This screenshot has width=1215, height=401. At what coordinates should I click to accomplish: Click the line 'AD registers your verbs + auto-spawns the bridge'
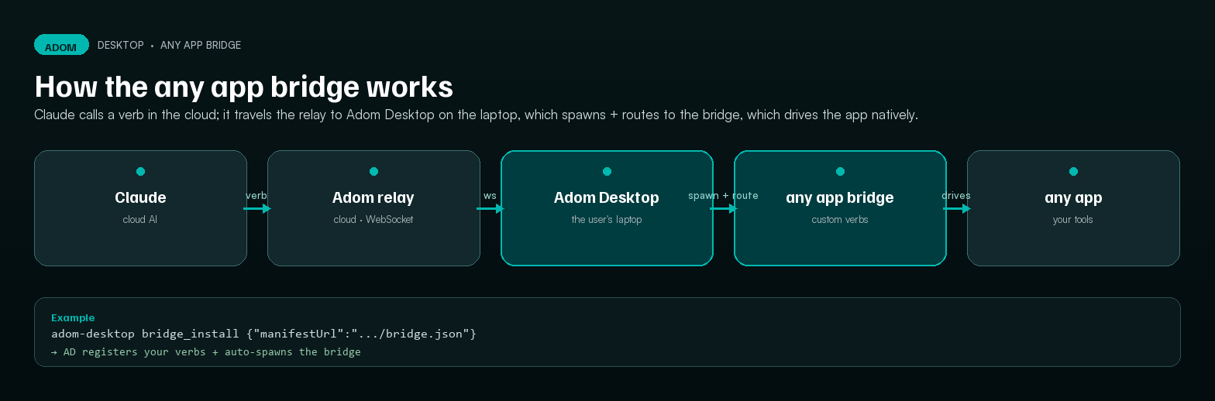[x=206, y=352]
